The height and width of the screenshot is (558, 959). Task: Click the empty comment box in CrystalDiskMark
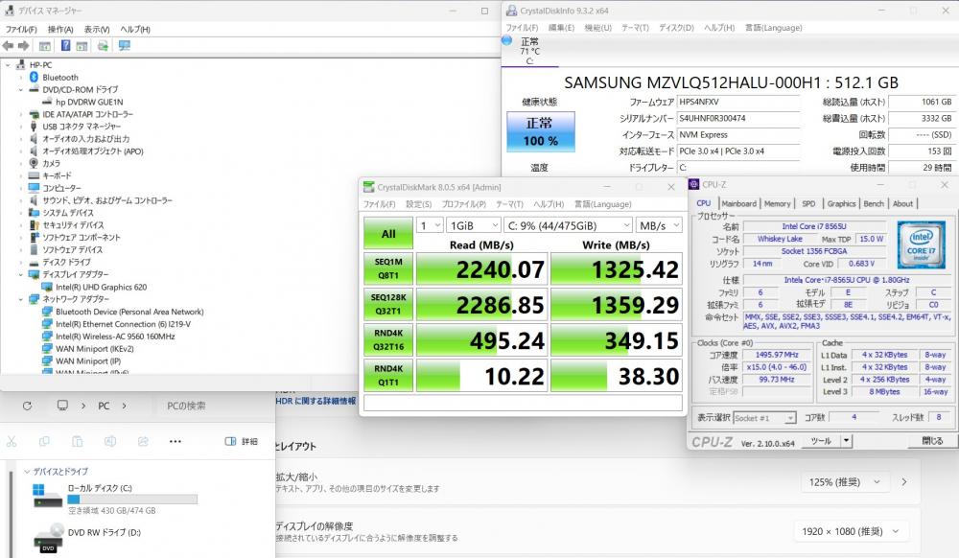[x=523, y=402]
